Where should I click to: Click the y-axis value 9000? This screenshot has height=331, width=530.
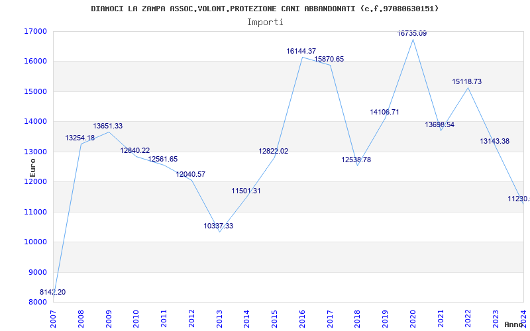[x=37, y=272]
